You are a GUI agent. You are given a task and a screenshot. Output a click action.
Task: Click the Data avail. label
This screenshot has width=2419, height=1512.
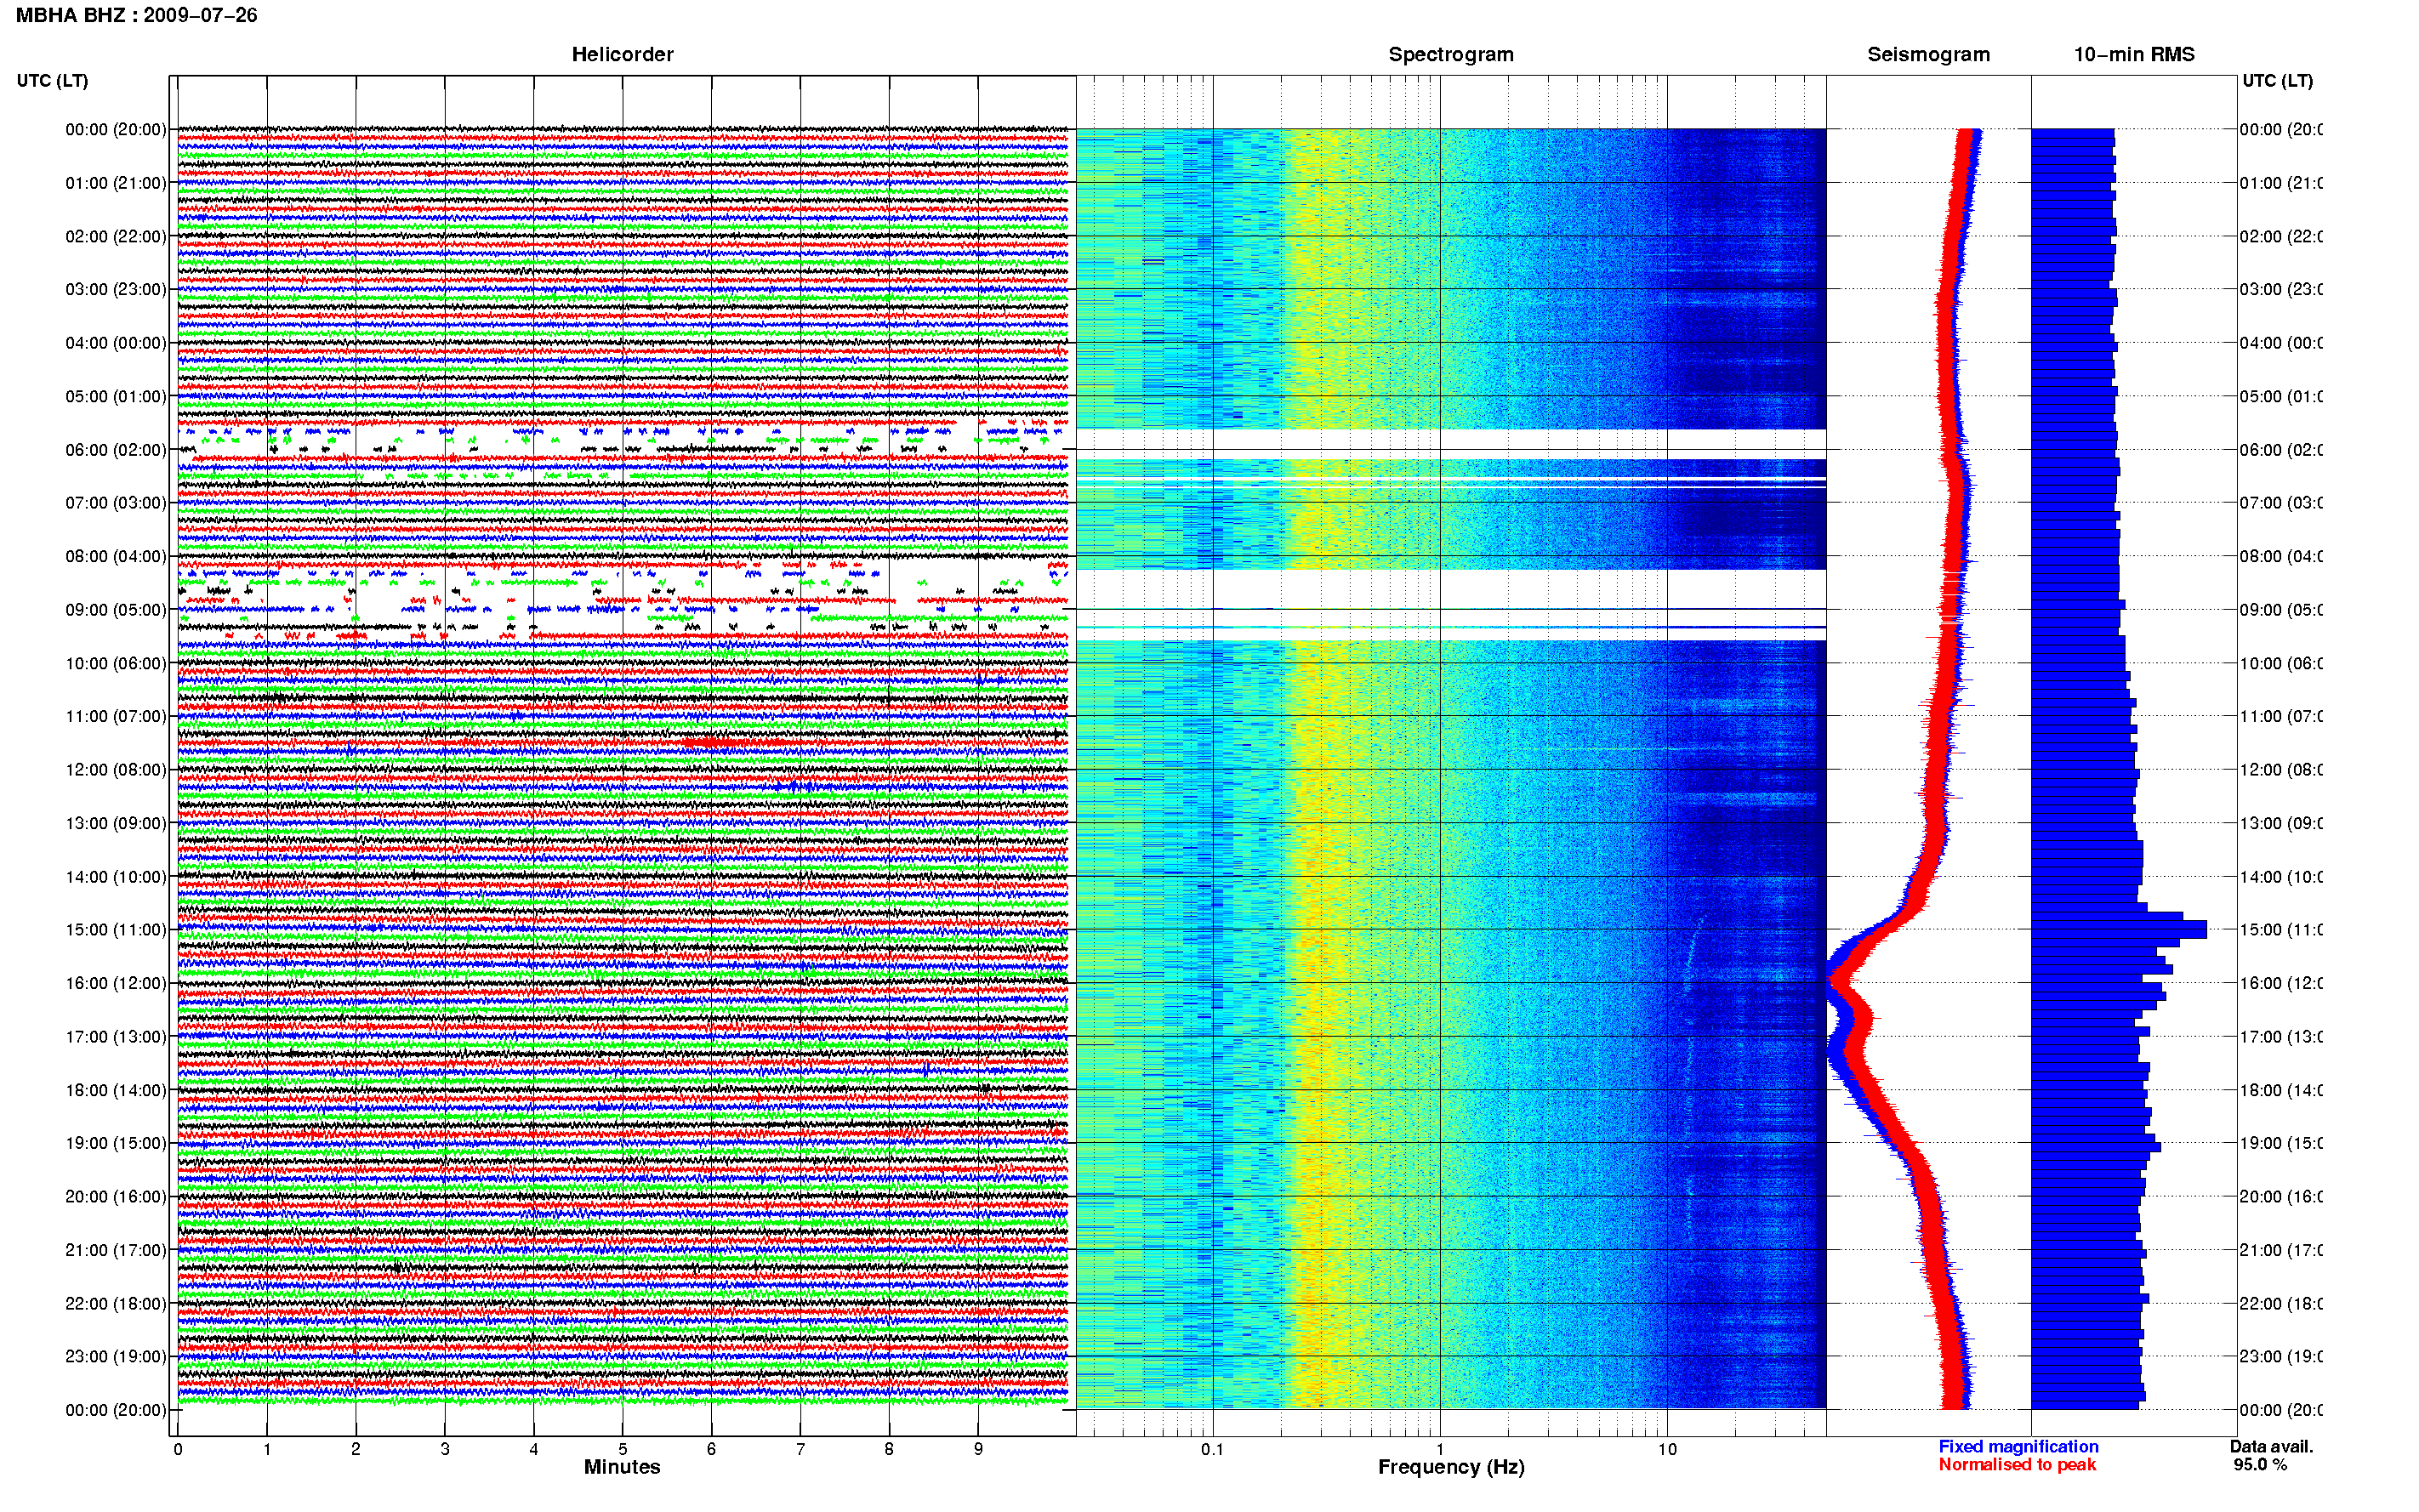point(2271,1446)
